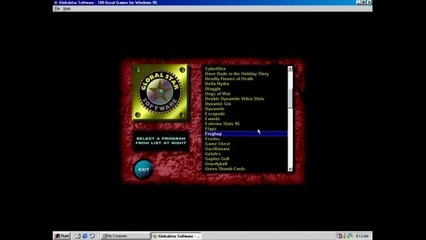This screenshot has height=240, width=426.
Task: Click the third quick launch icon
Action: click(92, 236)
